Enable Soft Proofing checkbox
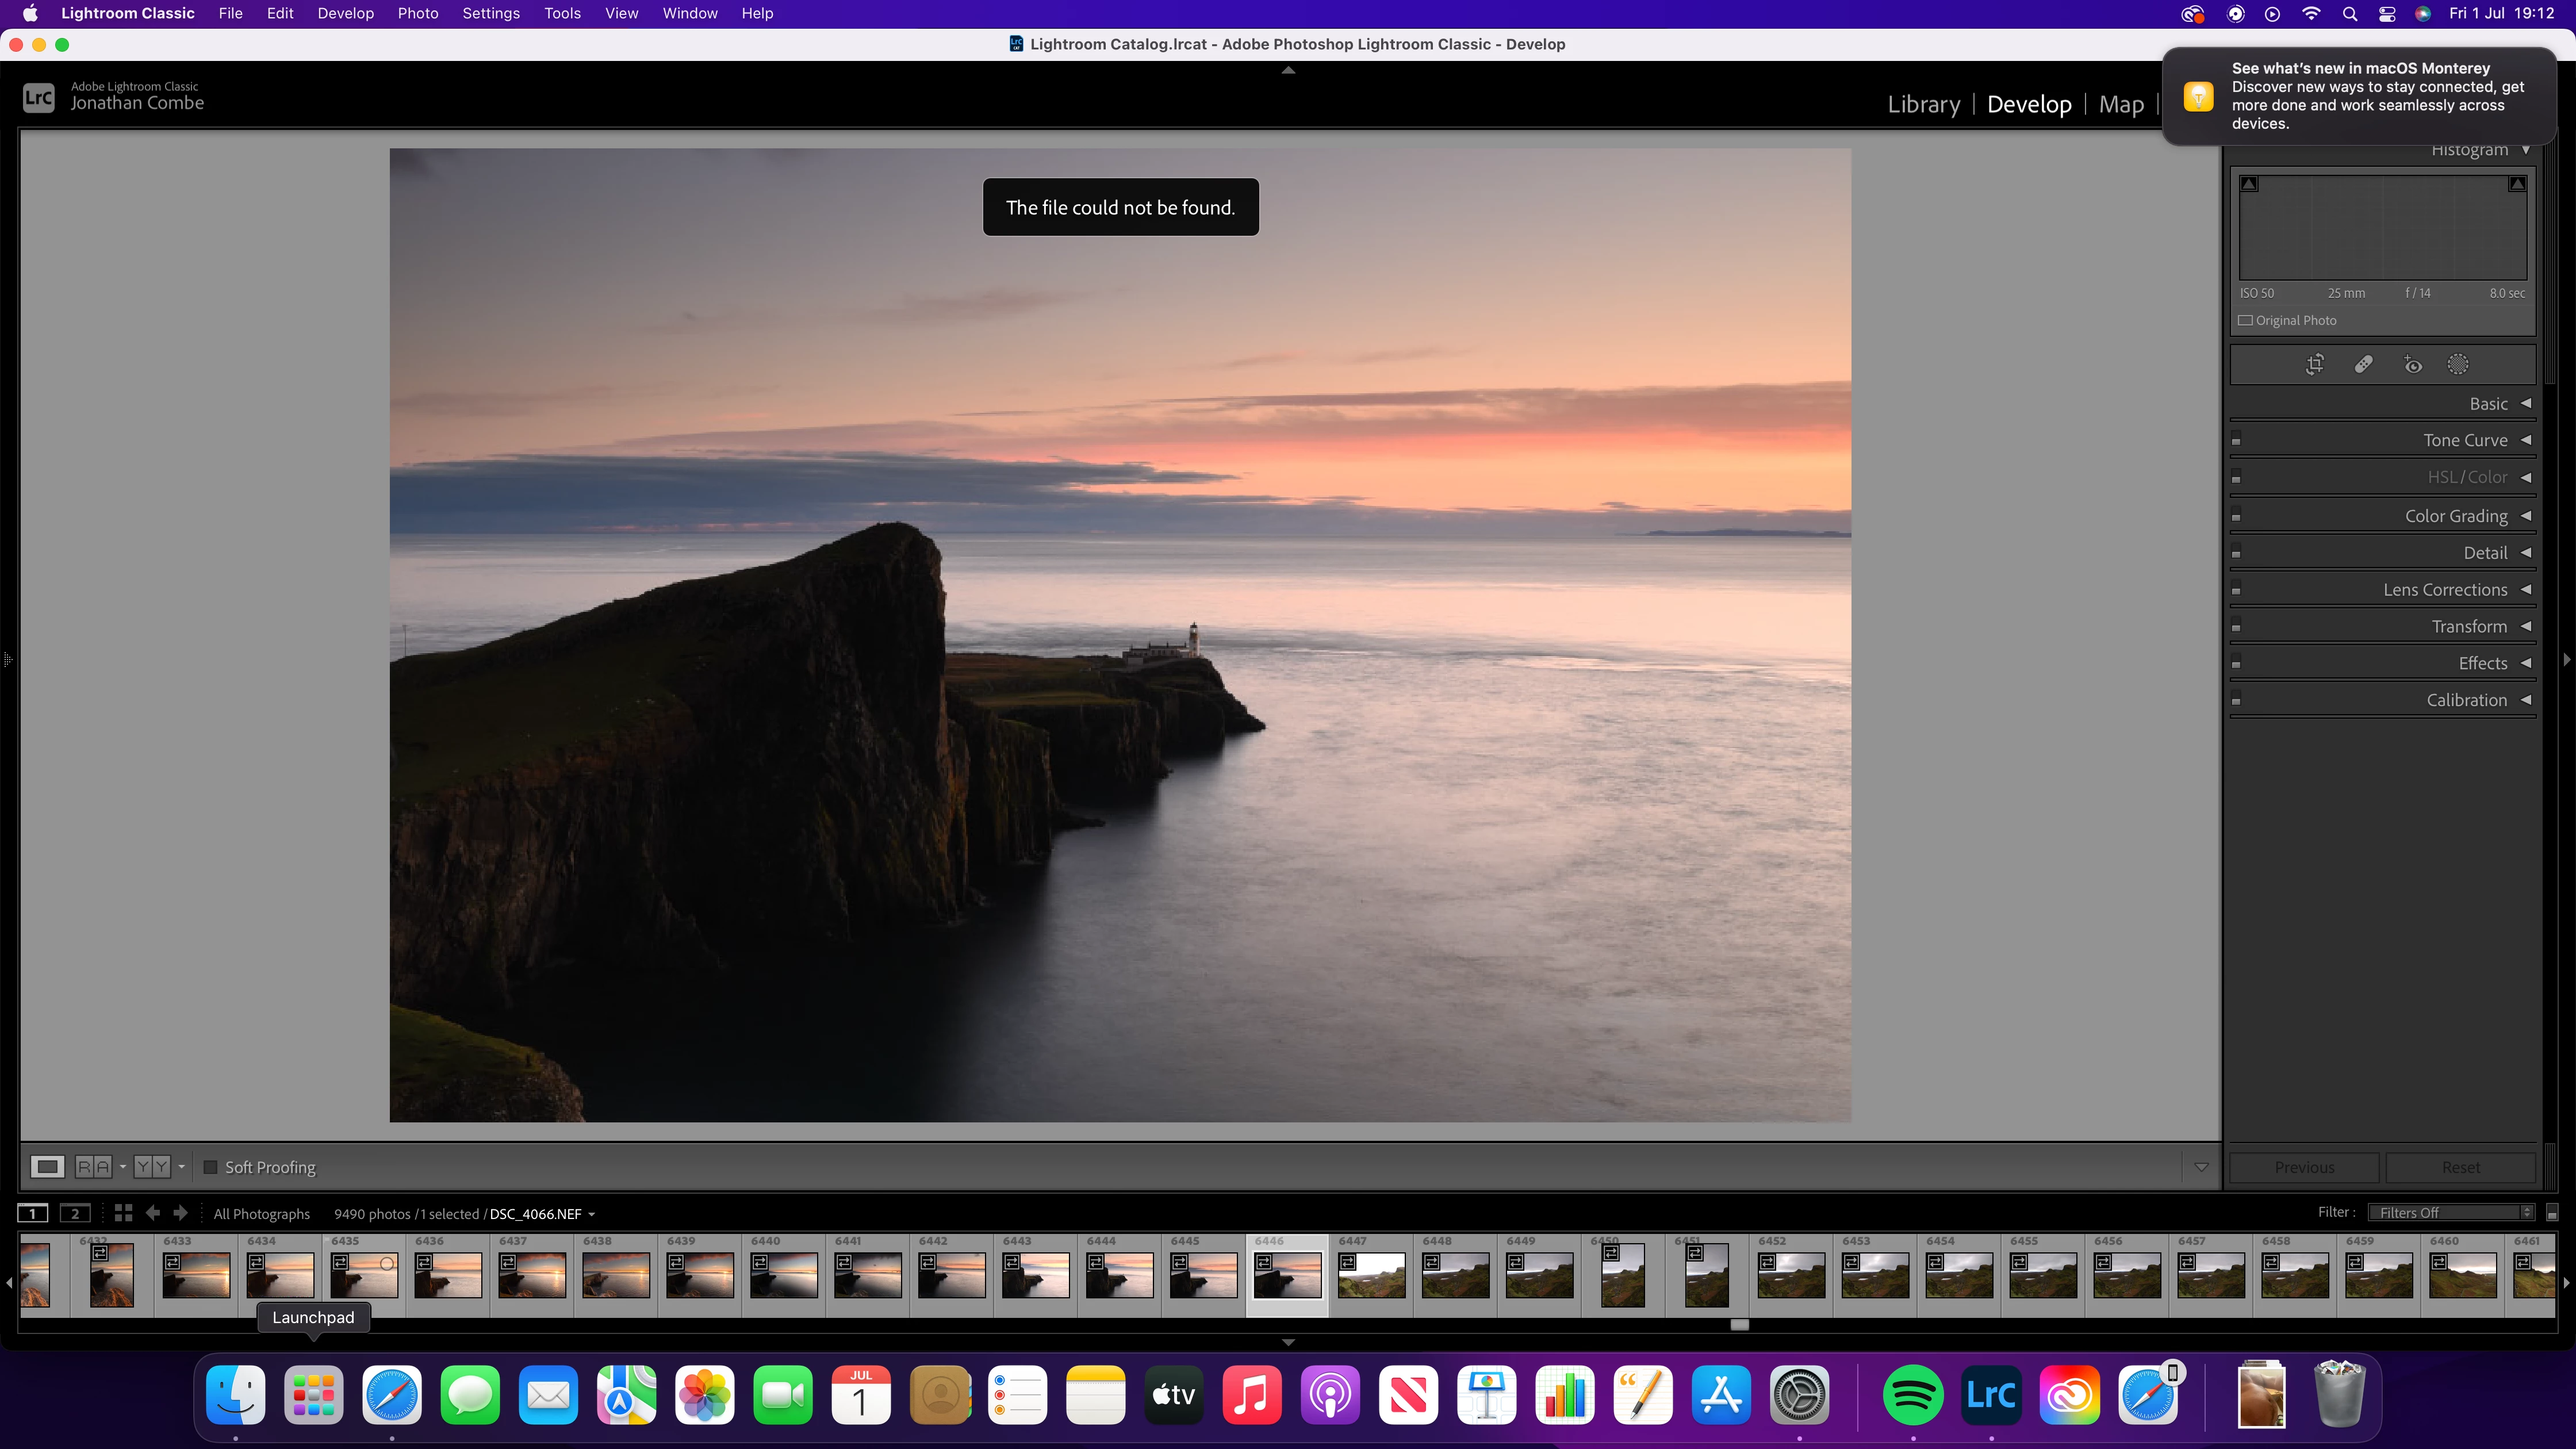Viewport: 2576px width, 1449px height. coord(211,1167)
